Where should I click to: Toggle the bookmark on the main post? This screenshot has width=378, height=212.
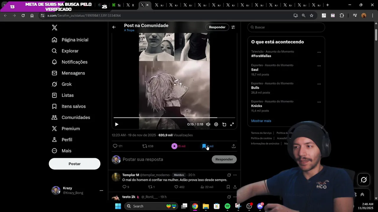[x=208, y=146]
